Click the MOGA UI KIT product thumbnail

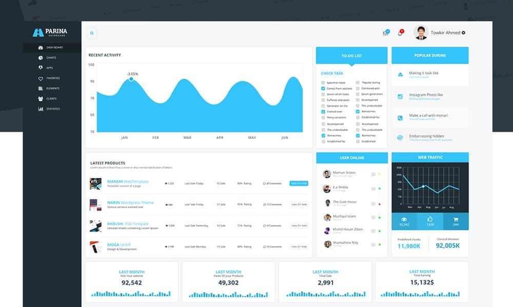point(95,247)
